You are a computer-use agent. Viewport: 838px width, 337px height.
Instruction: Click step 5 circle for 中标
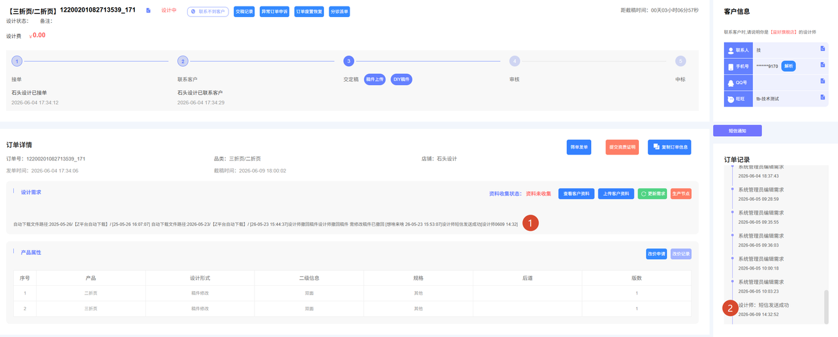coord(681,61)
